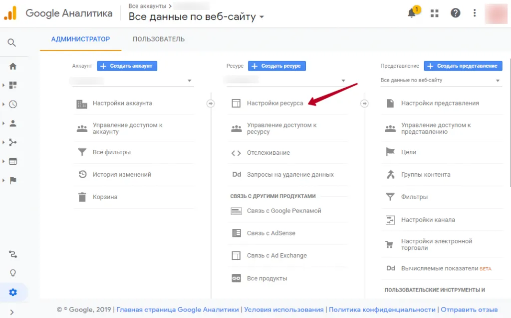Open the three-dot more options menu

(x=475, y=13)
